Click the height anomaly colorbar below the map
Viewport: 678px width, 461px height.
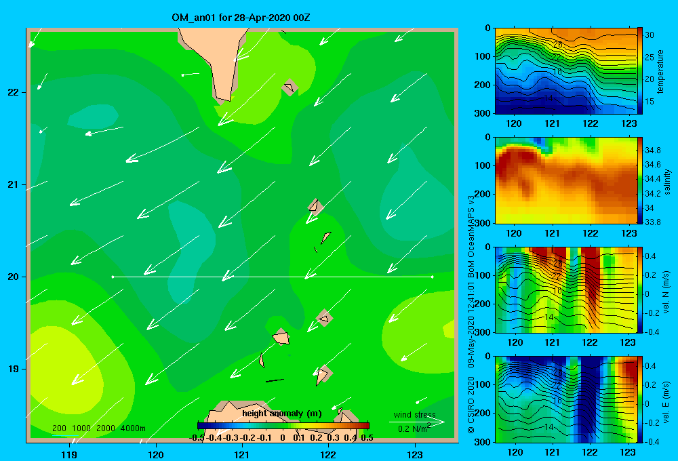point(283,426)
